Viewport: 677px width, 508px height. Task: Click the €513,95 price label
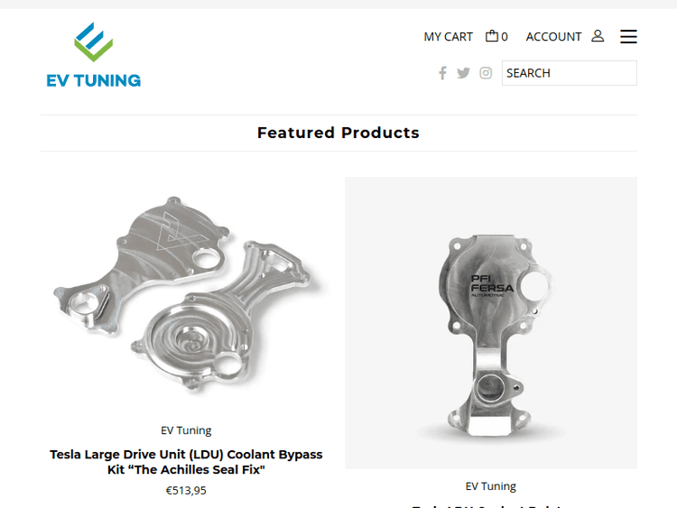pos(186,491)
